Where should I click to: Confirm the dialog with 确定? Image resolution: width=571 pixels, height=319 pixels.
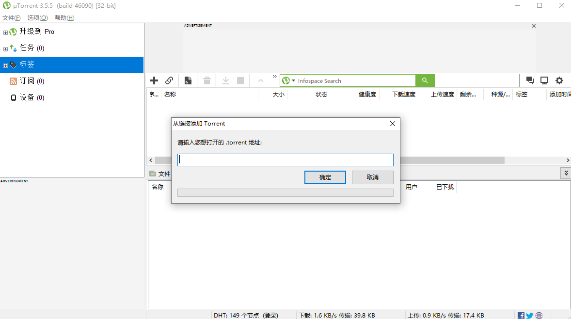tap(325, 177)
